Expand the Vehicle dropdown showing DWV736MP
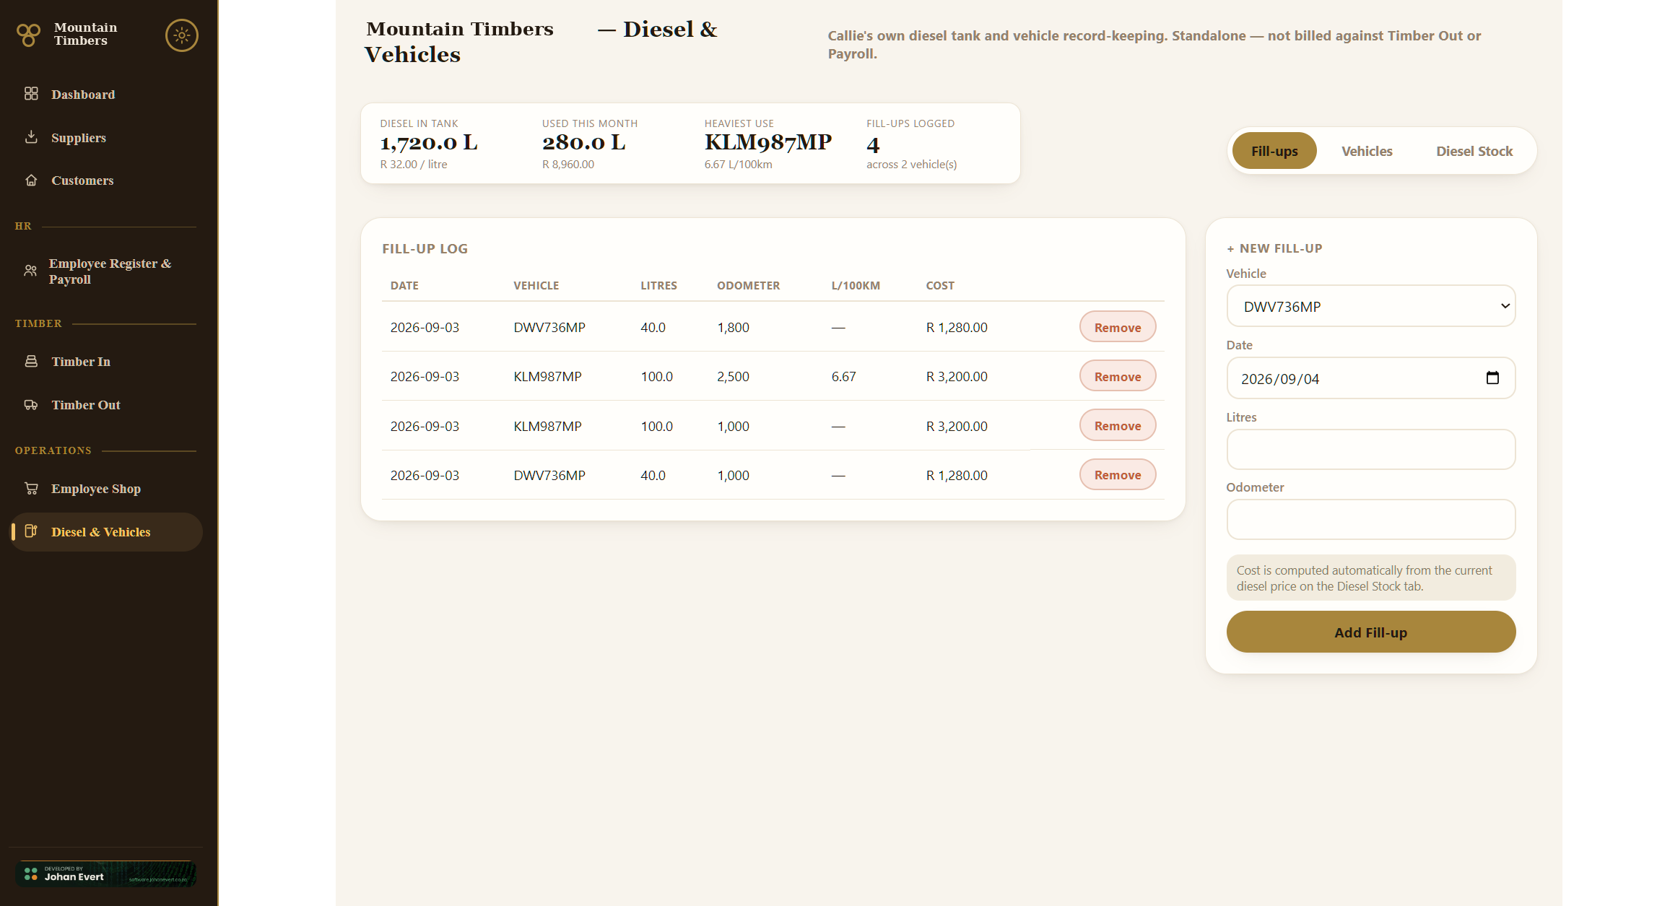 (x=1370, y=306)
